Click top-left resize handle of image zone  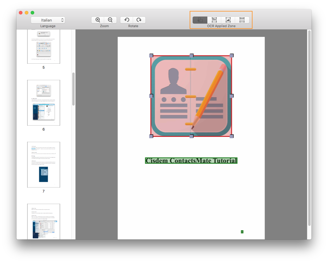[x=151, y=55]
